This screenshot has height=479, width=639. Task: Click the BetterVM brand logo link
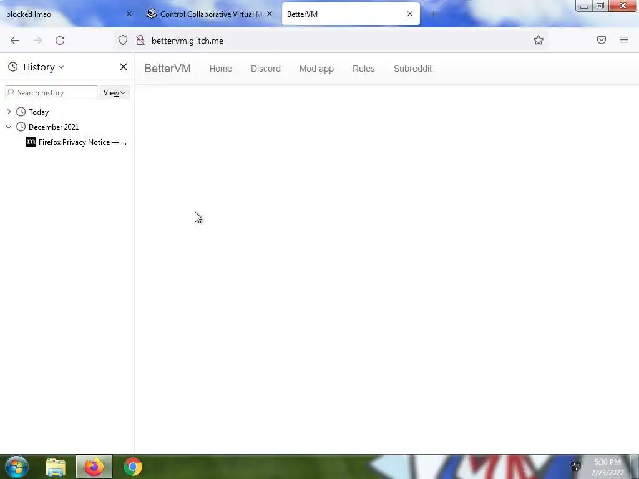167,69
